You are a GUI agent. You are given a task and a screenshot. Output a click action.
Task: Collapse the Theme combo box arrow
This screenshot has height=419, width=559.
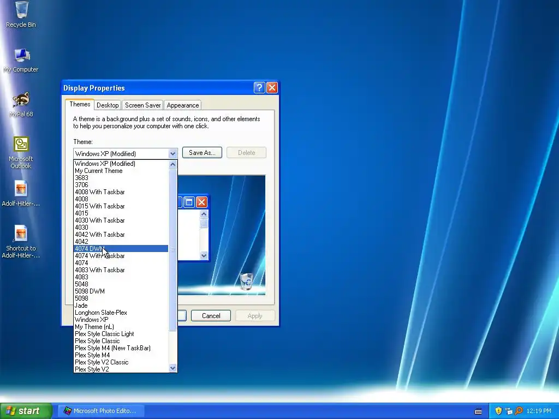[x=173, y=153]
